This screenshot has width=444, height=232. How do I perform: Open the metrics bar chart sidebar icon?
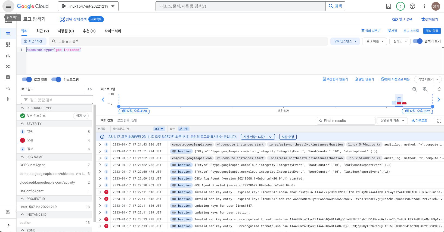[8, 55]
